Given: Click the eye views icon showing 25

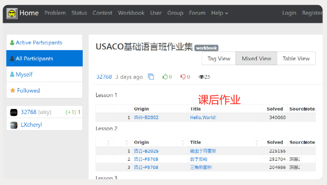Looking at the screenshot, I should pyautogui.click(x=201, y=77).
